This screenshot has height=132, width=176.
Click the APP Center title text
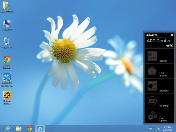(x=159, y=41)
